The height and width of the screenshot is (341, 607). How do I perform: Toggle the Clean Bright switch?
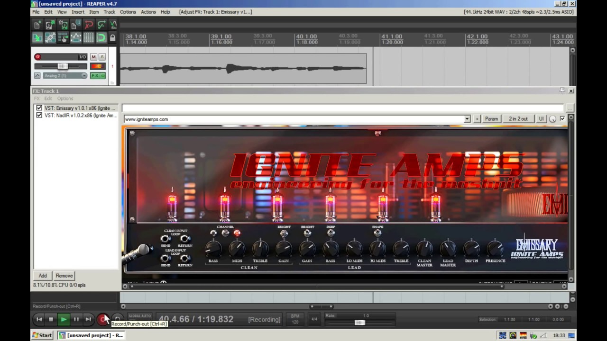[284, 233]
